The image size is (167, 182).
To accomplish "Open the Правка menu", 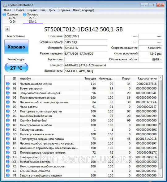I will [x=19, y=10].
